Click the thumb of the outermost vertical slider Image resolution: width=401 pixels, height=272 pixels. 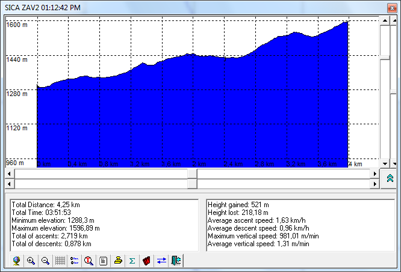pos(393,92)
